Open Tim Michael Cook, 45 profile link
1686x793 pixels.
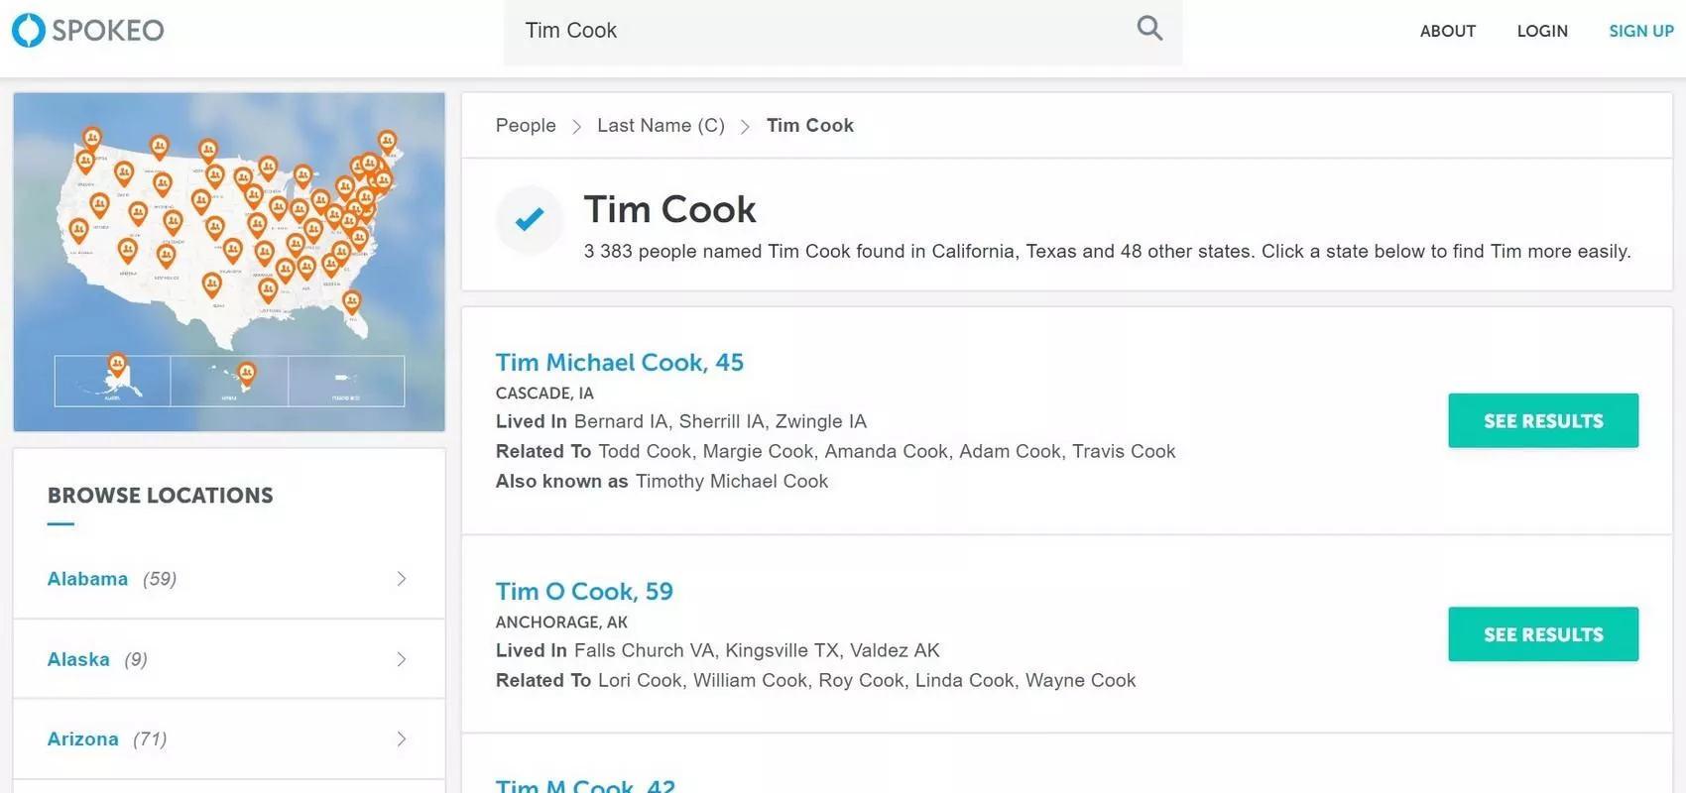pos(620,363)
